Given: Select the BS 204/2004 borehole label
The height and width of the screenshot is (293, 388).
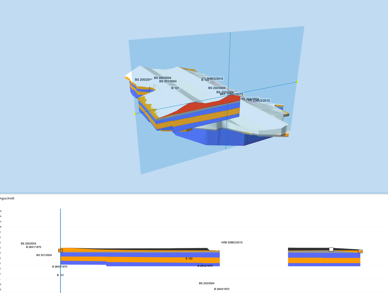Looking at the screenshot, I should pyautogui.click(x=250, y=99).
